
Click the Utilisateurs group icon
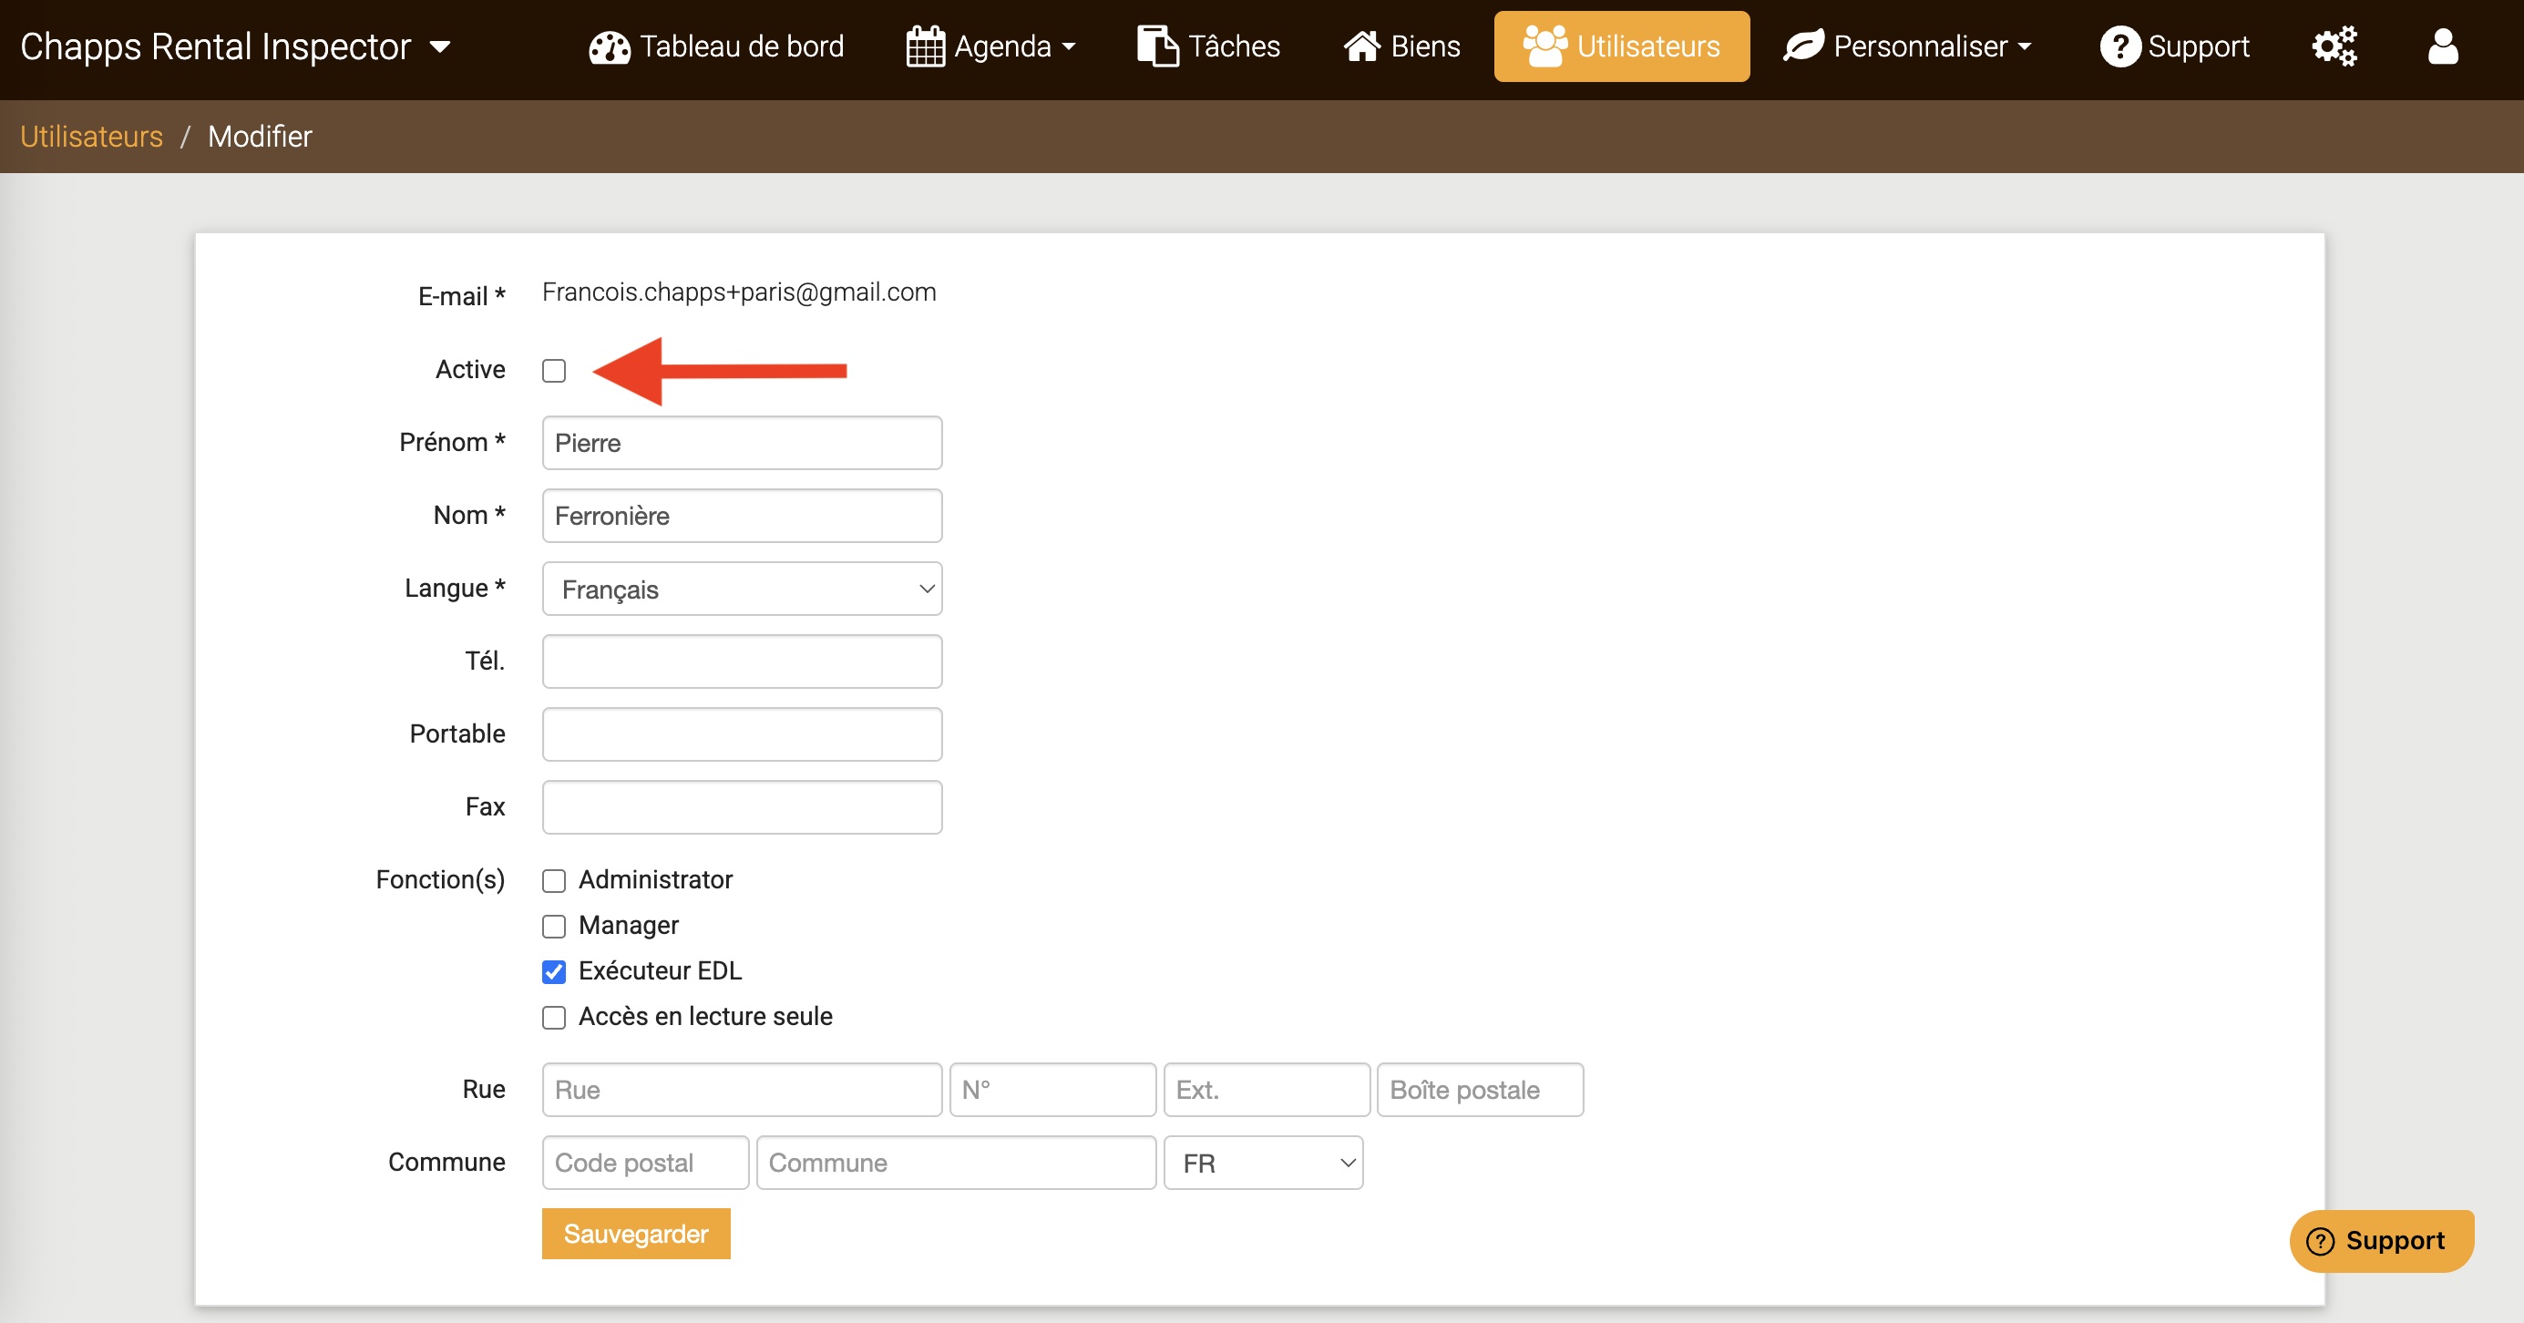point(1544,46)
